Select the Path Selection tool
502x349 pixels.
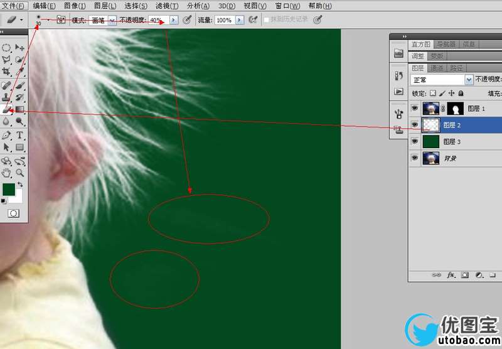6,147
